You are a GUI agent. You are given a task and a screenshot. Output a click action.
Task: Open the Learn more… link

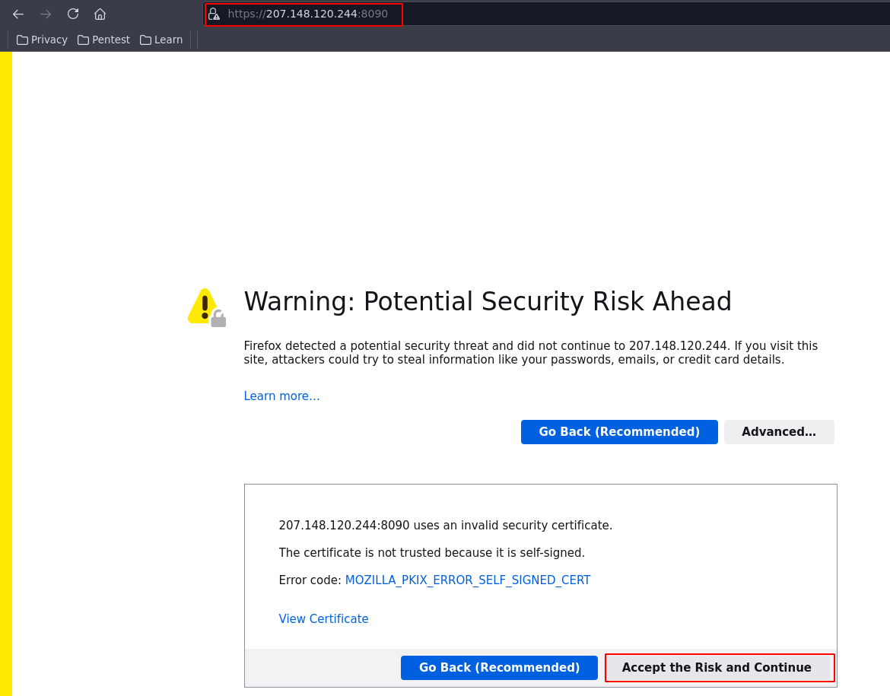[x=281, y=396]
